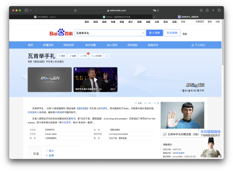
Task: Open 贴吧 in top Baidu links
Action: pyautogui.click(x=104, y=22)
